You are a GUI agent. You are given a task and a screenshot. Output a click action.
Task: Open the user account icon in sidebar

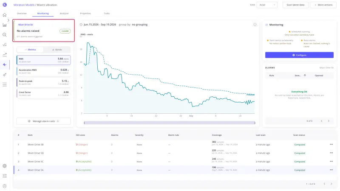(x=5, y=186)
